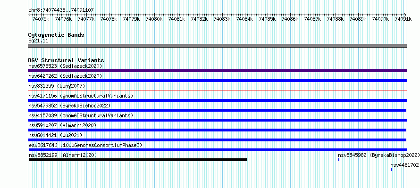Select the purple nsv6575523 variant bar

coord(217,71)
